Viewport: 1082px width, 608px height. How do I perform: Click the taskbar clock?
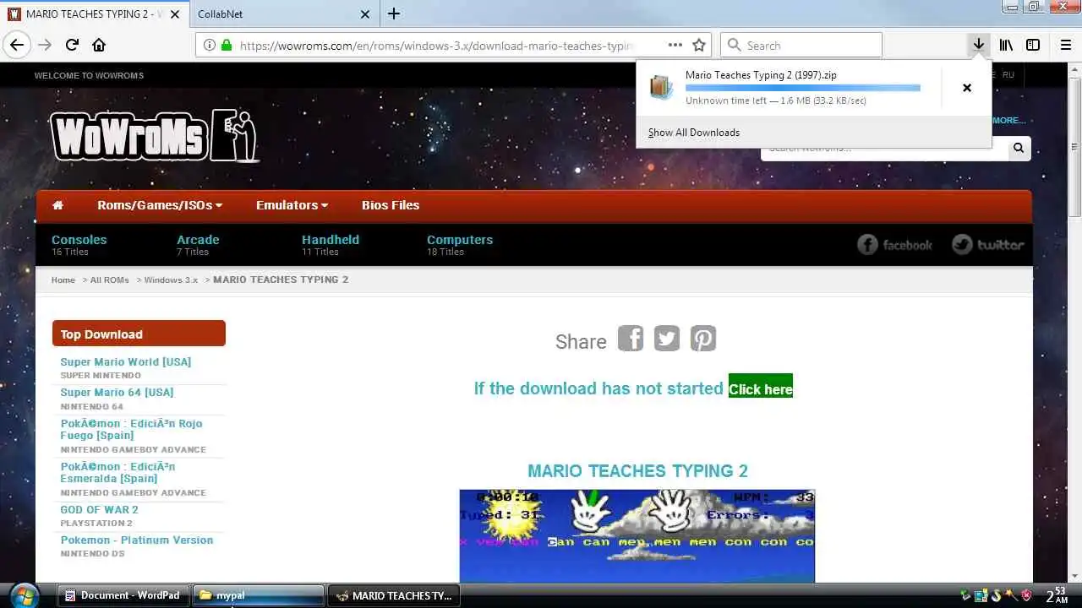(x=1056, y=595)
